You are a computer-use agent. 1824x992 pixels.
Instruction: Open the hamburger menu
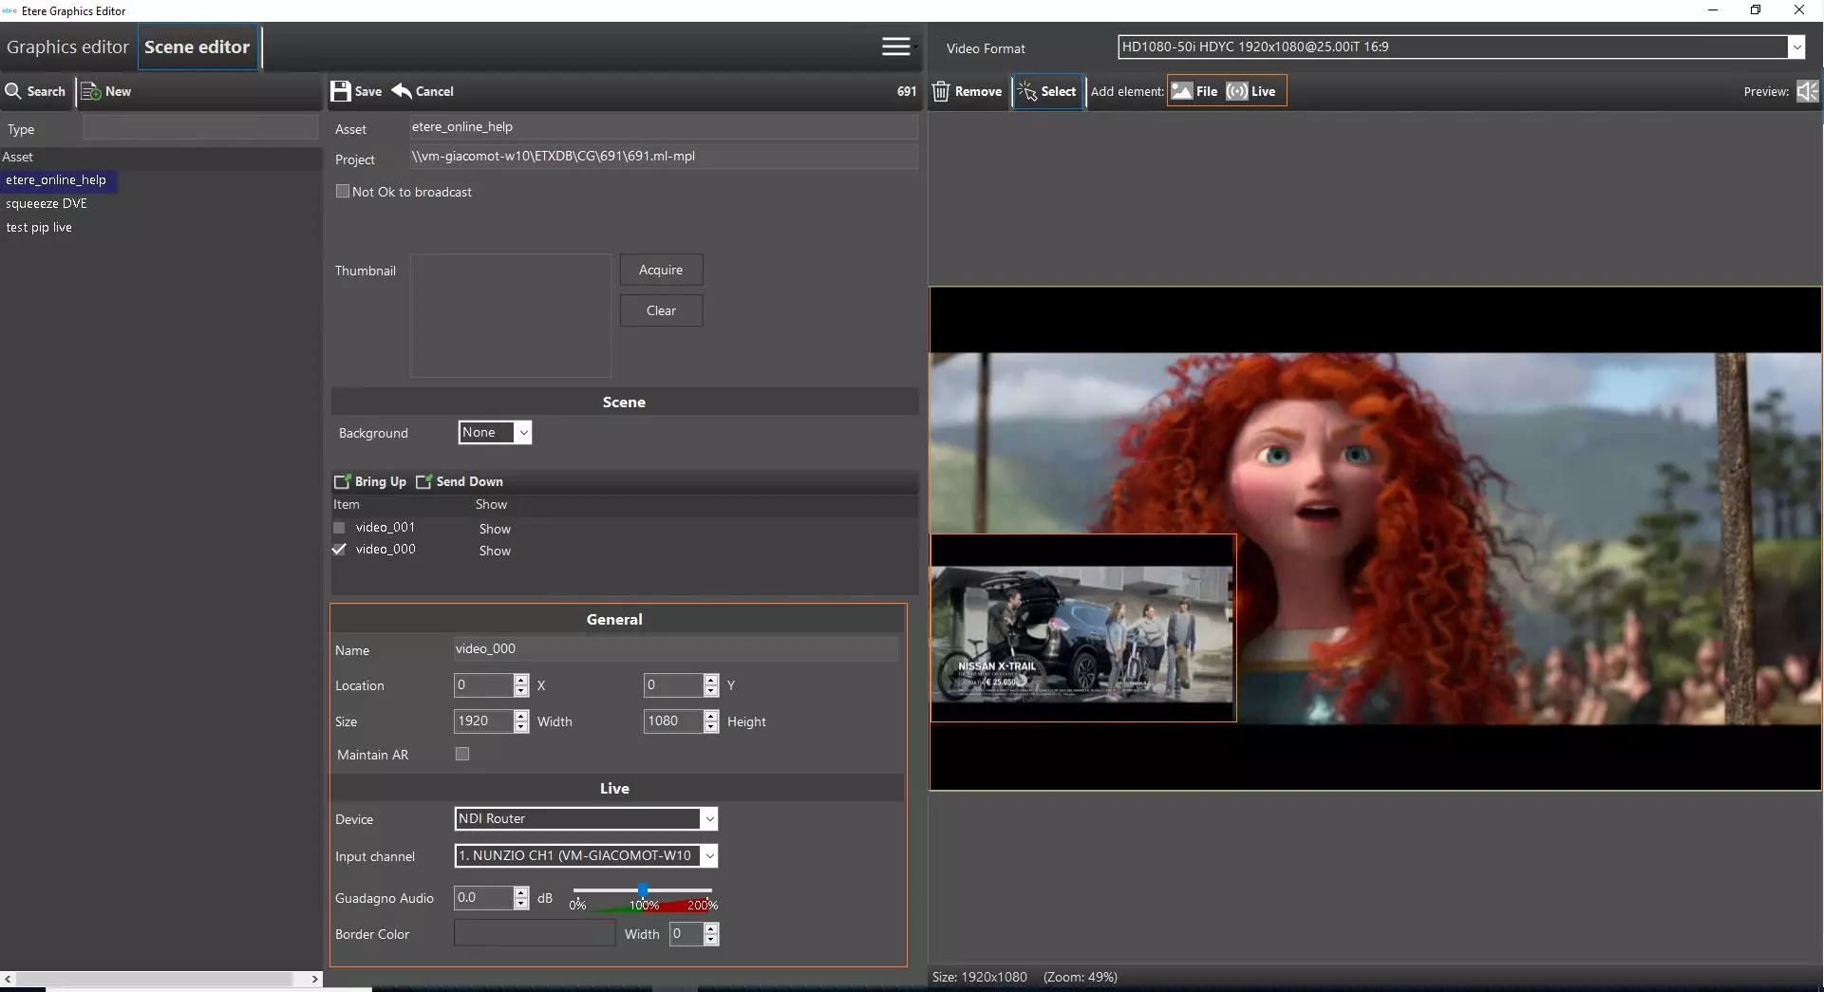tap(895, 47)
